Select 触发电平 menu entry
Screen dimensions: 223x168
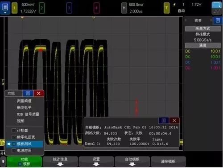pos(24,107)
